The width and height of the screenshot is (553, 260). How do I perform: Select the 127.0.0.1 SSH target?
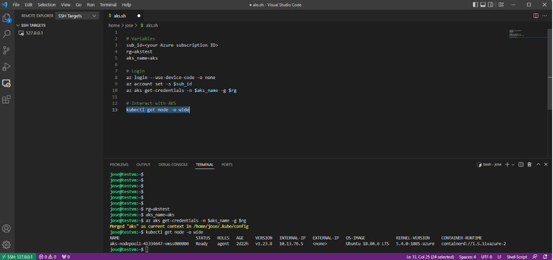tap(34, 33)
